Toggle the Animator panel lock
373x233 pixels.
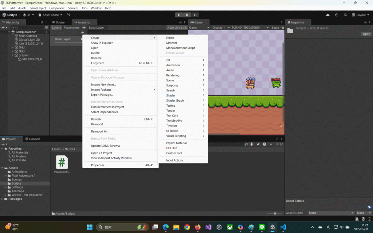pyautogui.click(x=180, y=22)
